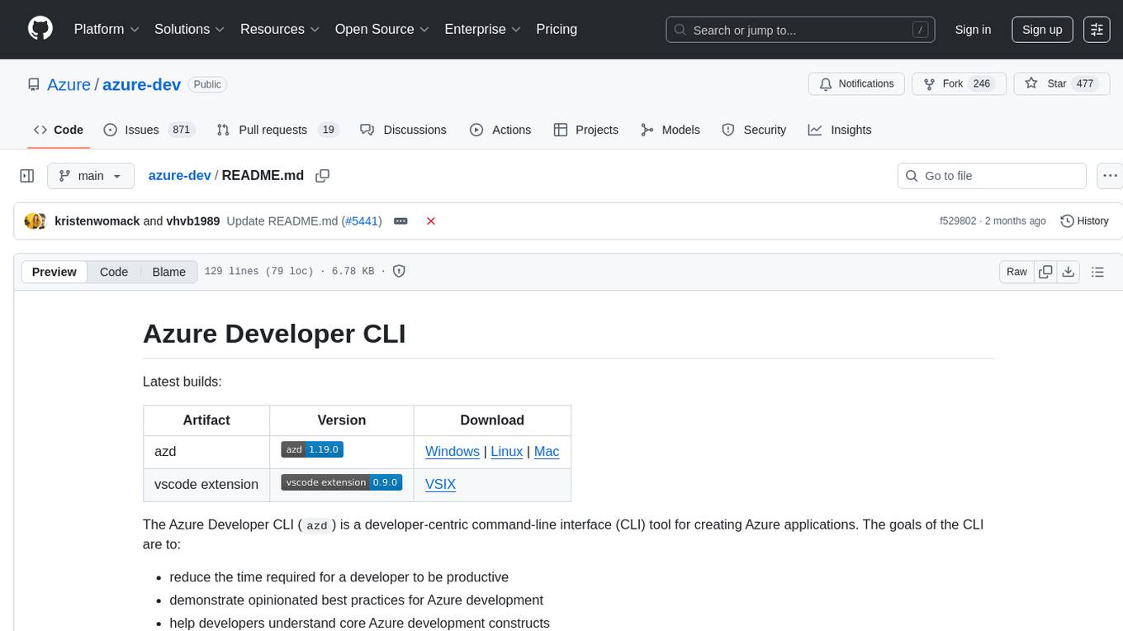Open the document outline list icon
This screenshot has width=1123, height=631.
1097,272
